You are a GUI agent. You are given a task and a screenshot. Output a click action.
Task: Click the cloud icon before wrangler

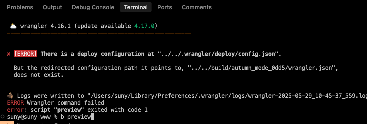(x=13, y=26)
